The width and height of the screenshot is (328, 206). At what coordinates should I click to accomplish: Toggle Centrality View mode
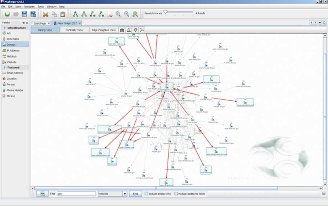point(74,30)
